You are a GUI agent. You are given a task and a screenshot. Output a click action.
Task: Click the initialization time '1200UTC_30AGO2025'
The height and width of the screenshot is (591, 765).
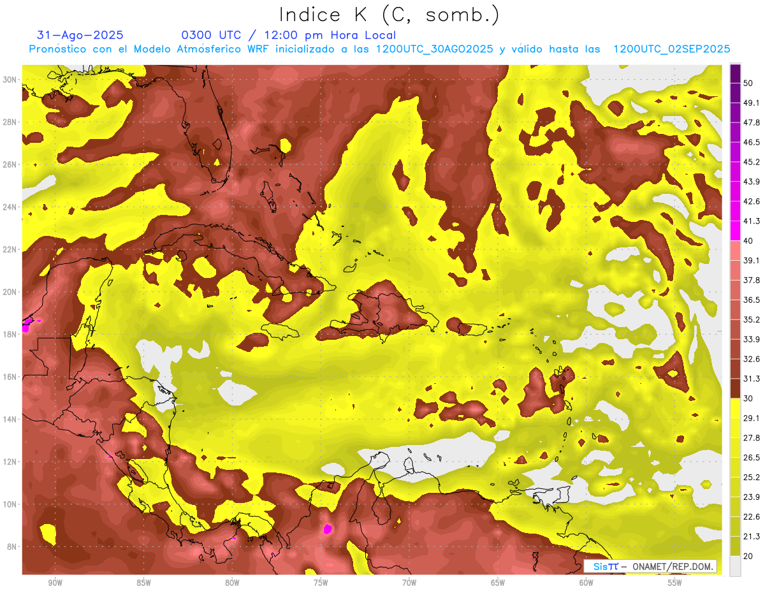(435, 49)
